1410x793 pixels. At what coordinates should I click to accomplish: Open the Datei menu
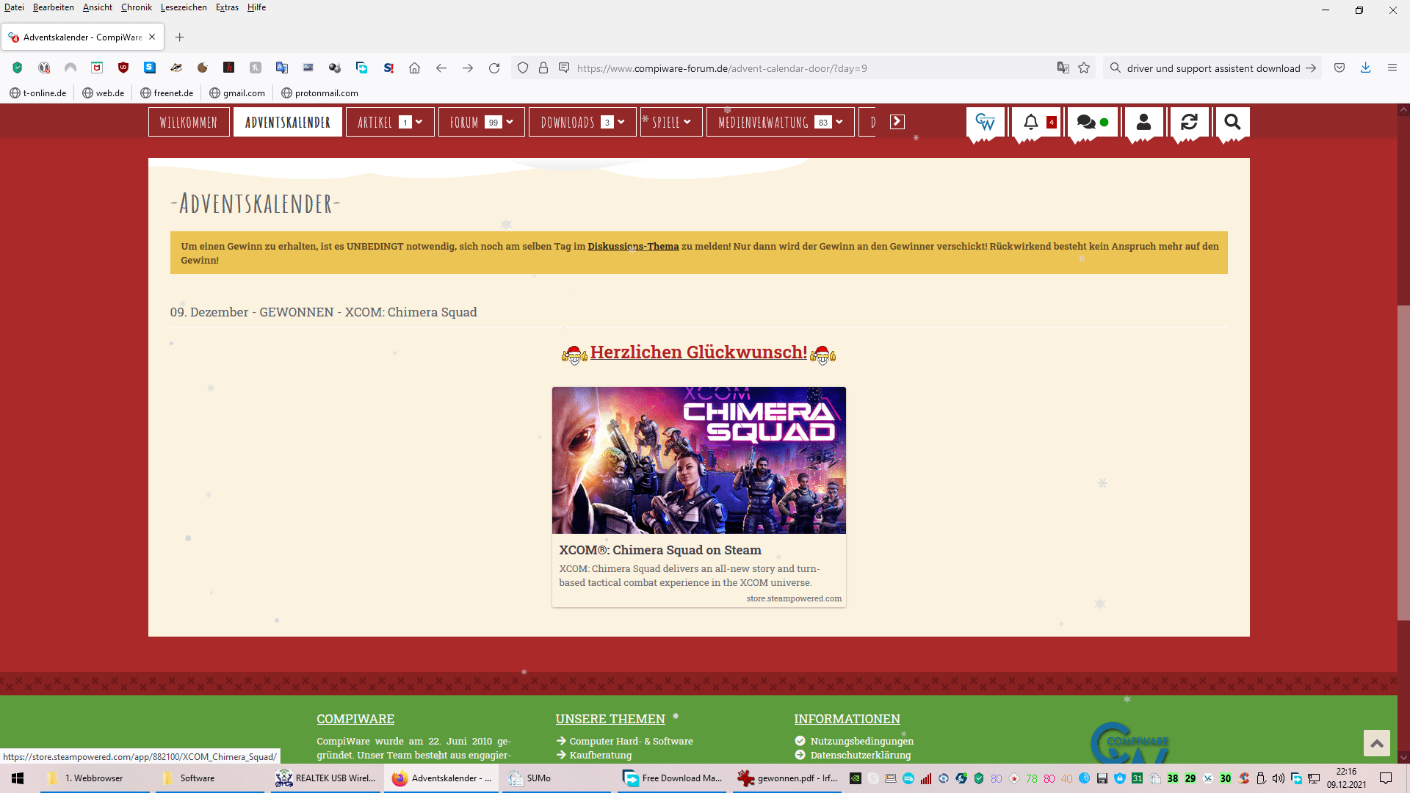pos(14,7)
